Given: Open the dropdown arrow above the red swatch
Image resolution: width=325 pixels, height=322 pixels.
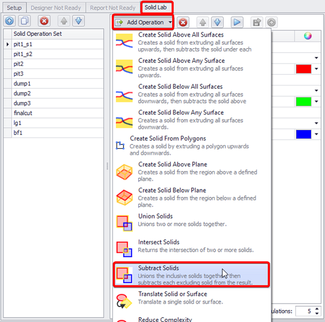Looking at the screenshot, I should tap(316, 58).
